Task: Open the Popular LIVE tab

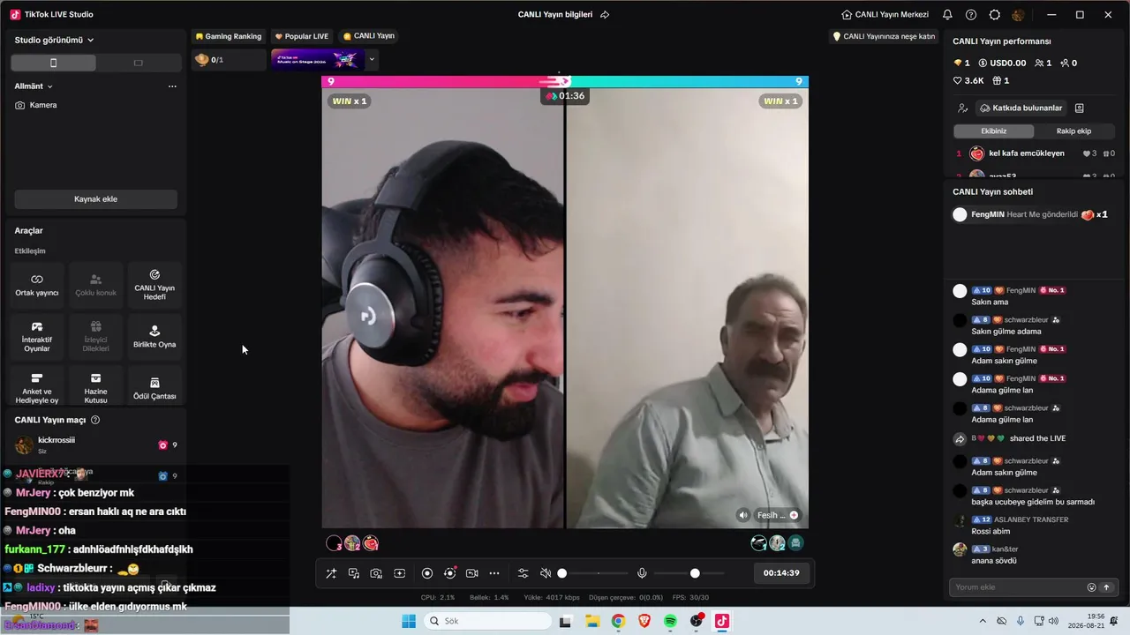Action: (x=302, y=36)
